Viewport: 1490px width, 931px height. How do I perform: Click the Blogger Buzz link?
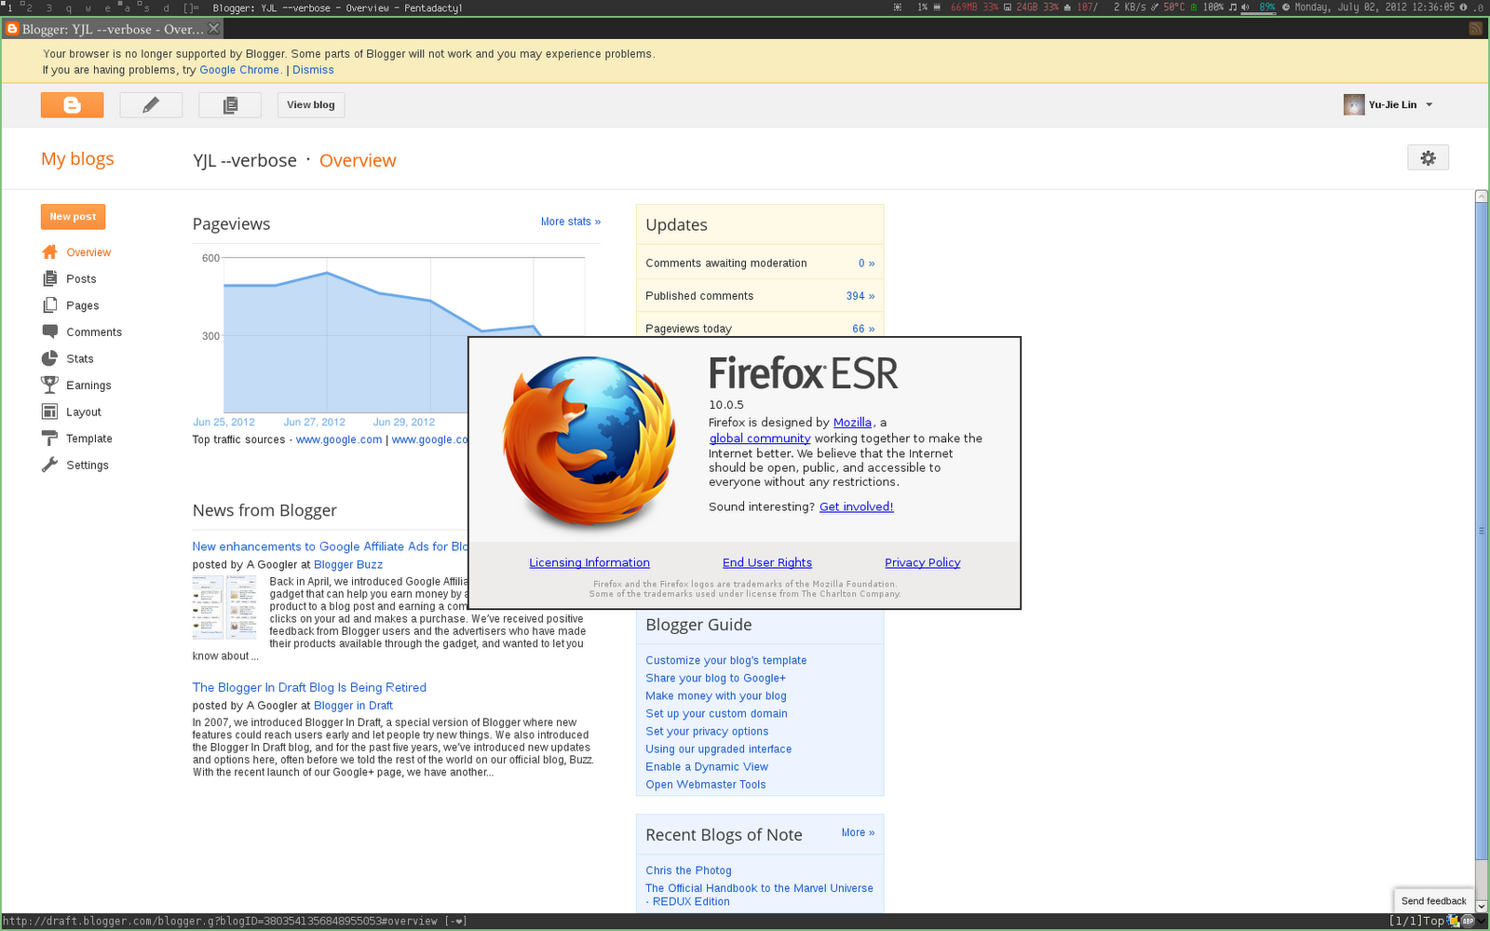(x=348, y=564)
